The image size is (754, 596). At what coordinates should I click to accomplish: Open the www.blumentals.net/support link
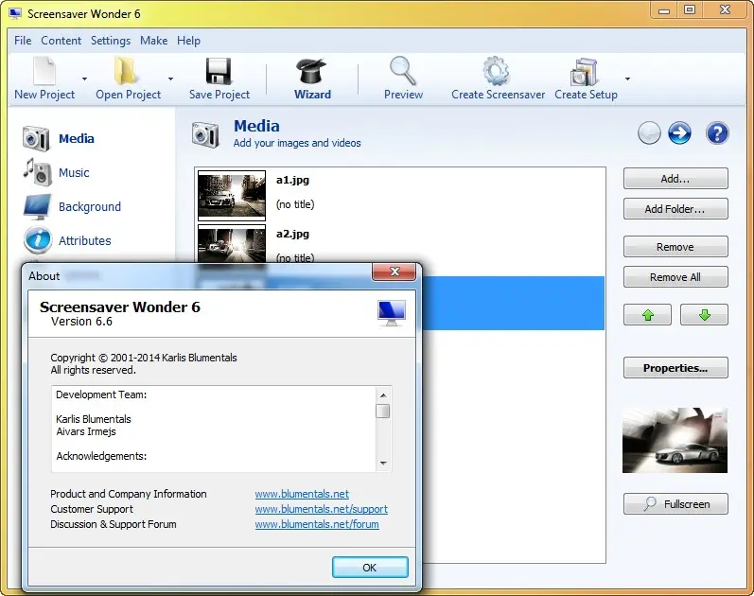coord(322,509)
